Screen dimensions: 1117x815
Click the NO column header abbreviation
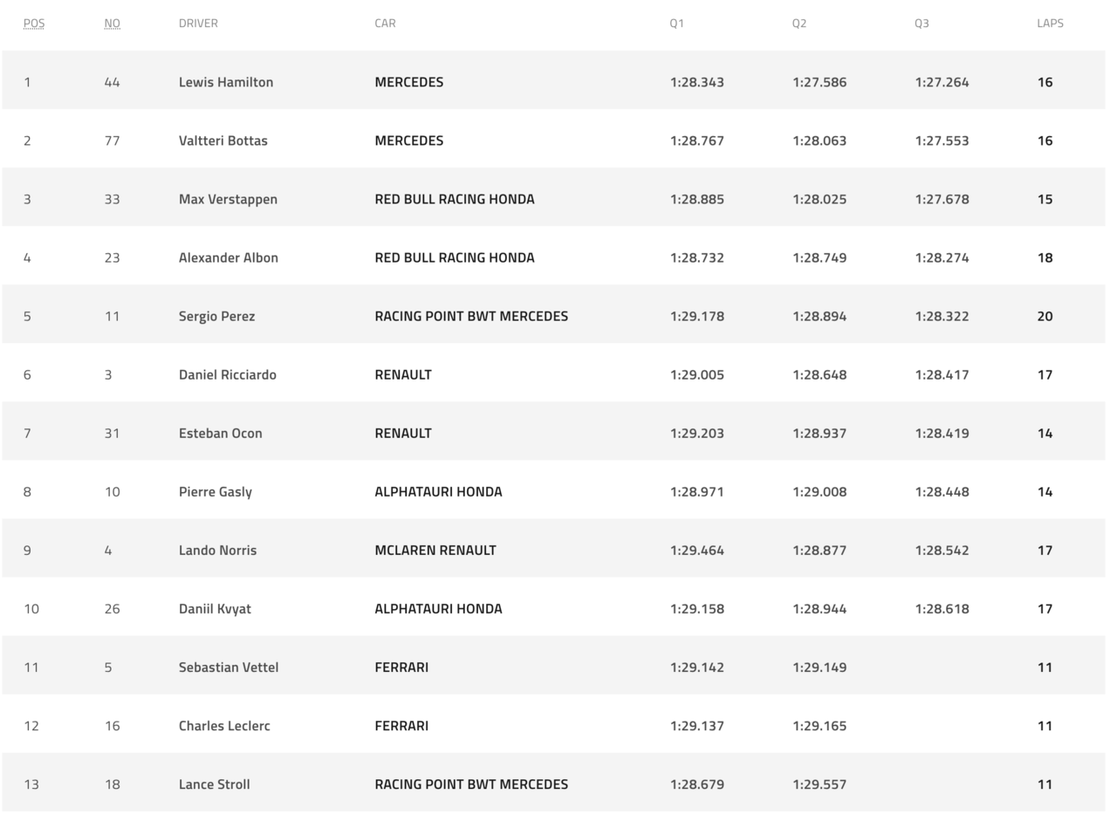pos(113,24)
